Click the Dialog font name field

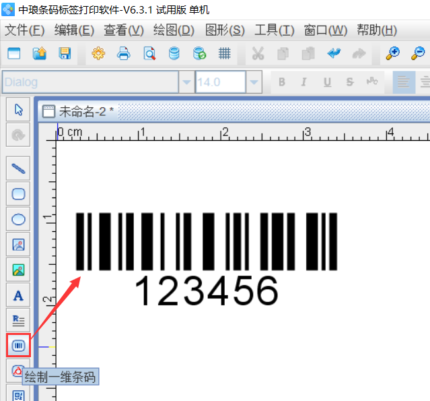click(90, 82)
